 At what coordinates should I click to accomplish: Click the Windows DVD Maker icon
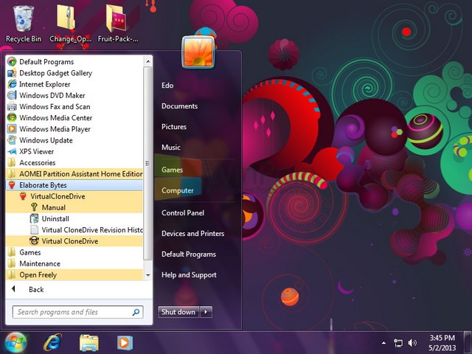click(x=12, y=95)
